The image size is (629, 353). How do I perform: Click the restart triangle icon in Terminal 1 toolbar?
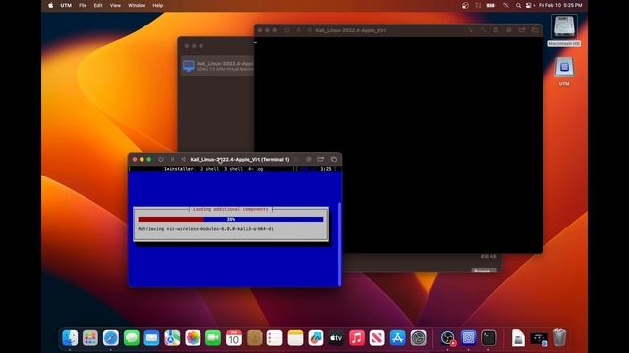pyautogui.click(x=184, y=159)
